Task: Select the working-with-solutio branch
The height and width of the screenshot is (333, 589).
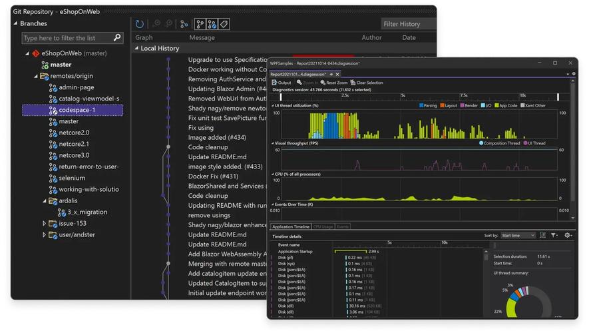Action: click(x=84, y=189)
